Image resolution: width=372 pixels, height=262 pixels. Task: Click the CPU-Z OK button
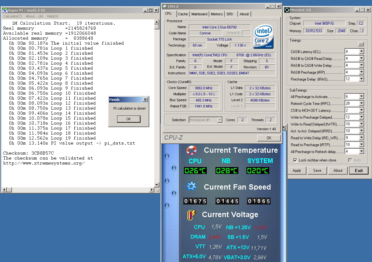(269, 138)
